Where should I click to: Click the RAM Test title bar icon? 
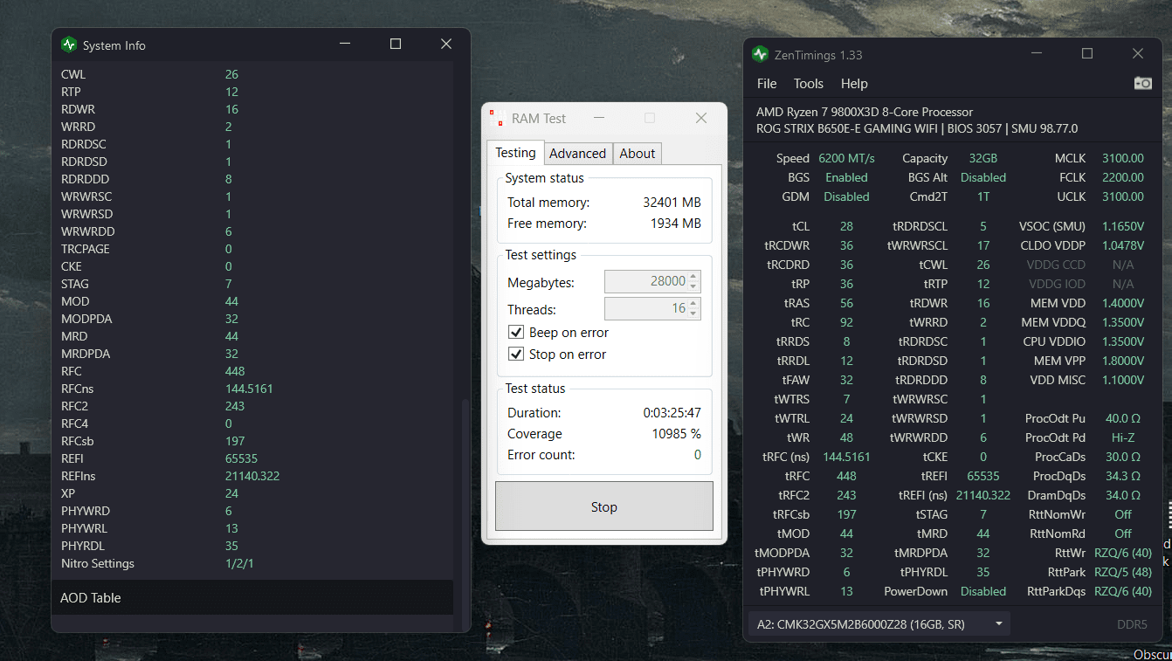pyautogui.click(x=496, y=118)
